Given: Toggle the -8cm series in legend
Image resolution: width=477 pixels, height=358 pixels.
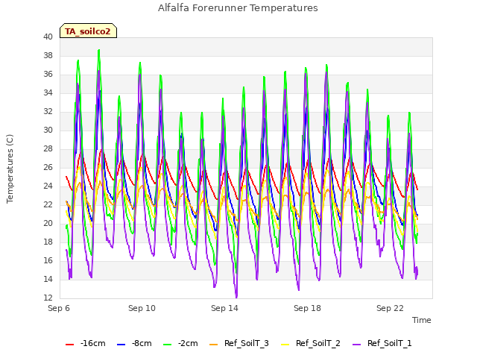Looking at the screenshot, I should pos(134,343).
